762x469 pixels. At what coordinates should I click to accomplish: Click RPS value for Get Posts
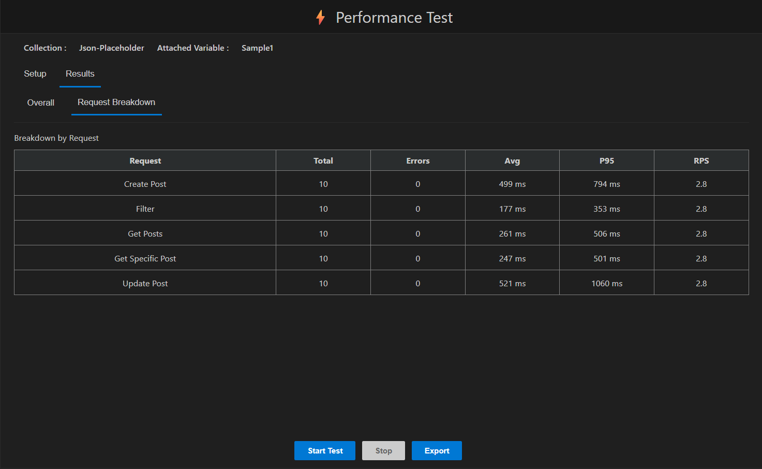pyautogui.click(x=701, y=233)
